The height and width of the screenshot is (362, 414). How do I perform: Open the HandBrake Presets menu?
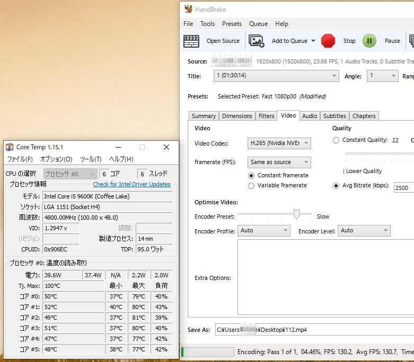(232, 24)
